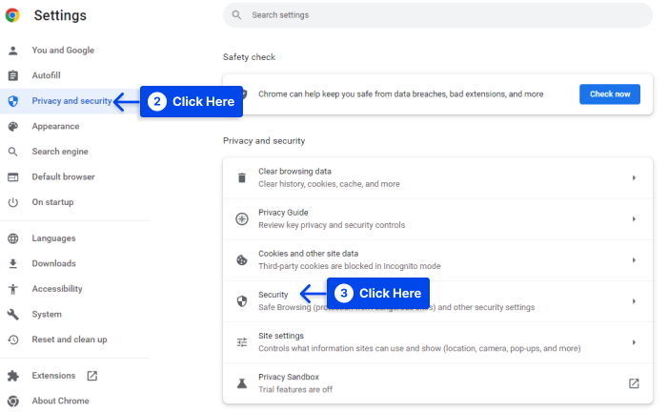Click the Reset and clean up history icon
The image size is (668, 412).
click(x=13, y=340)
